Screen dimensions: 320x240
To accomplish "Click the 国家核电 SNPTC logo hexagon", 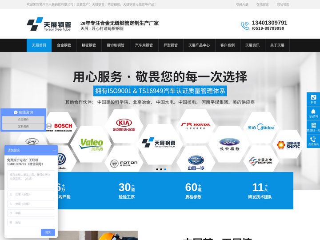I will pyautogui.click(x=288, y=145).
